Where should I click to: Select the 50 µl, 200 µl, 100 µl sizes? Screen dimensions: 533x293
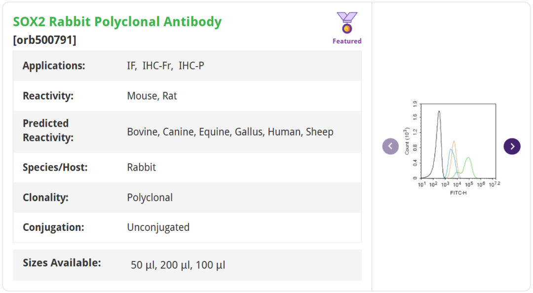click(x=178, y=265)
